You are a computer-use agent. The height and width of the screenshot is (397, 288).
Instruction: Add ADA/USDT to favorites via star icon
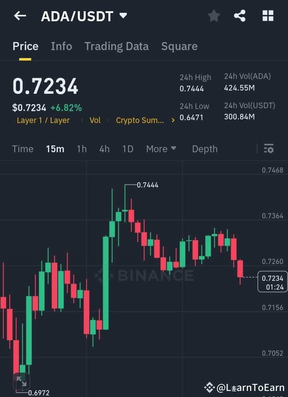pos(214,16)
